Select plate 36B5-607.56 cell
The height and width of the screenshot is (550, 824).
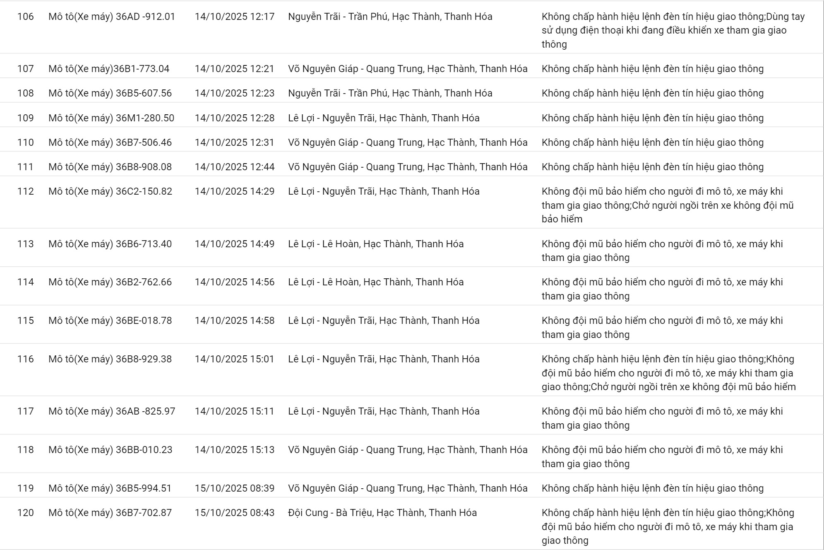(x=110, y=93)
